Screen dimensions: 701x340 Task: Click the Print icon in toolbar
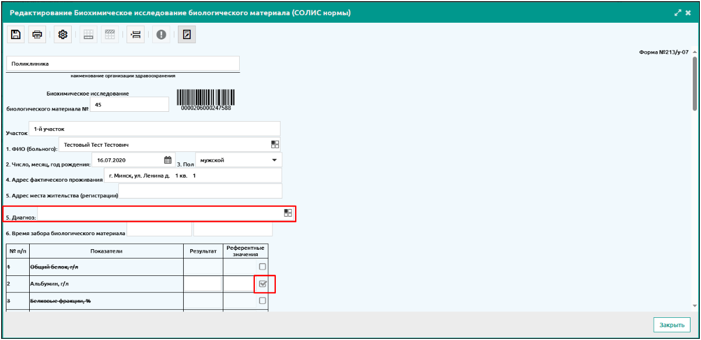(37, 35)
